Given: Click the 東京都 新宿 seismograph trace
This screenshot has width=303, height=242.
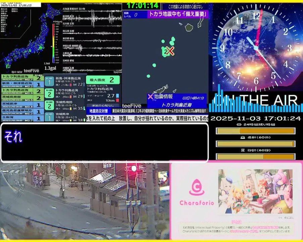Looking at the screenshot, I should (x=92, y=40).
